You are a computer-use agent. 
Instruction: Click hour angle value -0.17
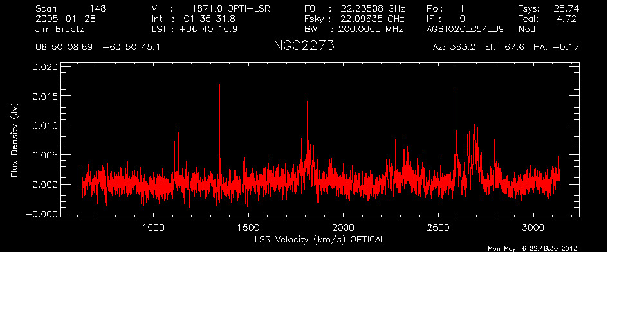[x=566, y=48]
